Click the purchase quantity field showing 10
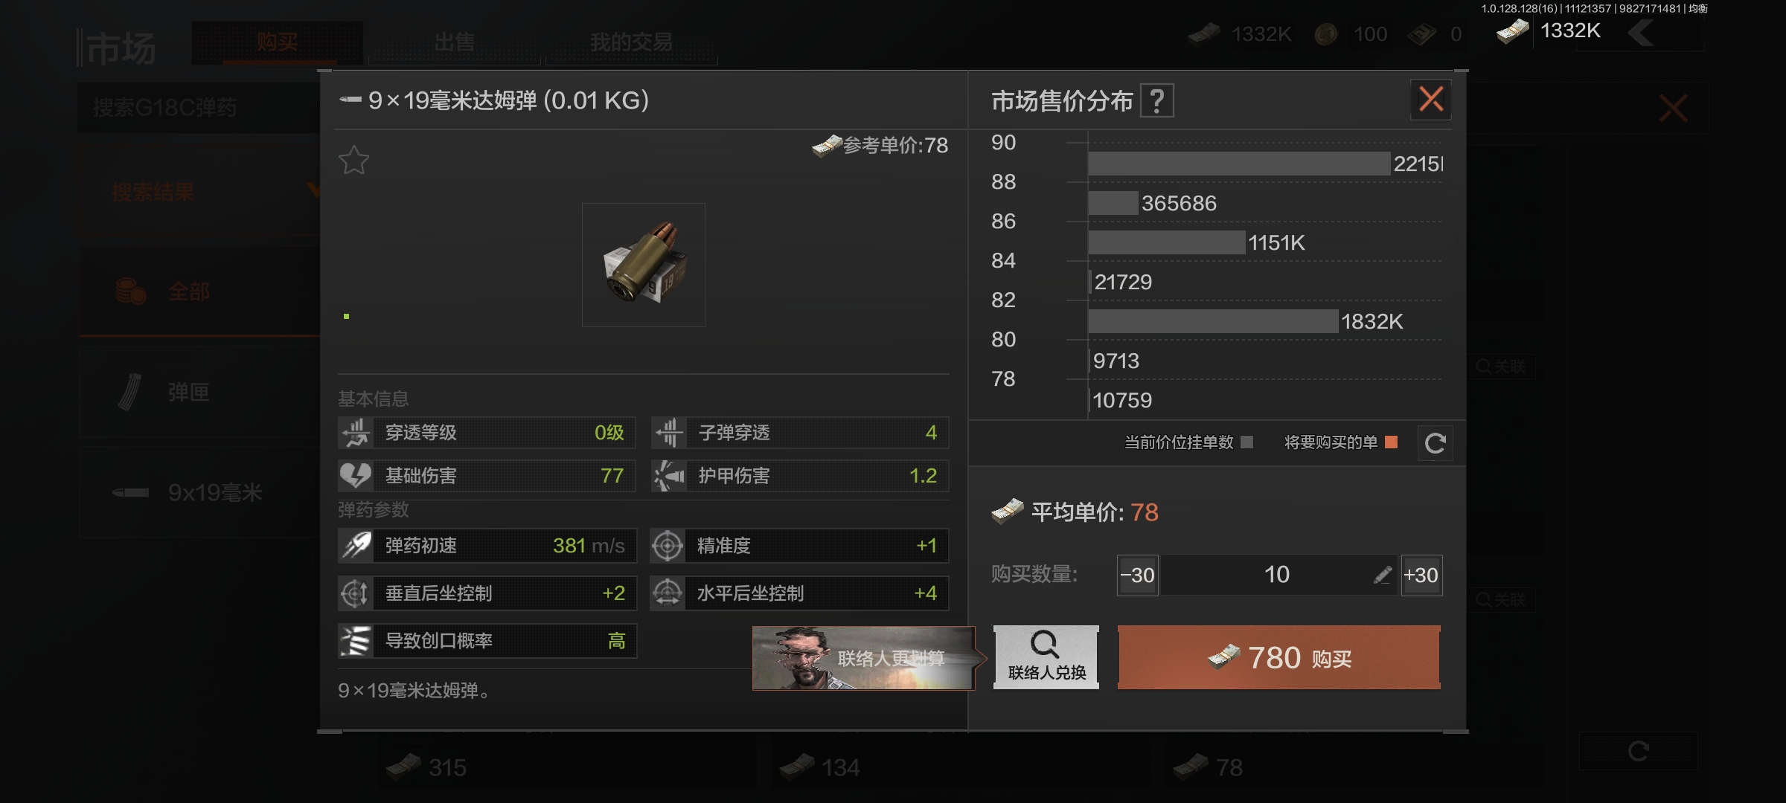This screenshot has height=803, width=1786. [1278, 575]
